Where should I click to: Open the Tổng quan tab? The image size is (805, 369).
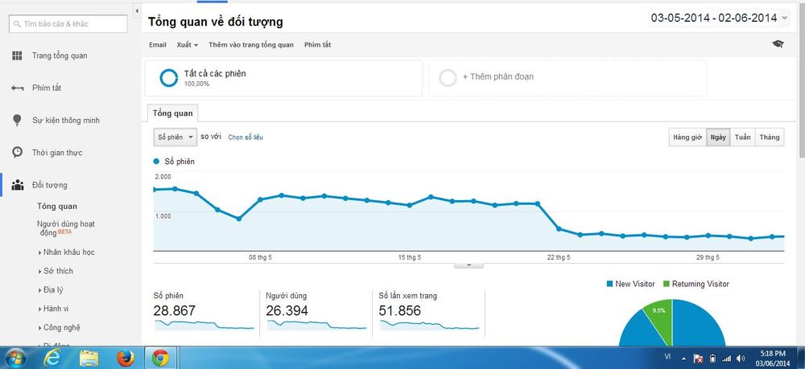point(172,113)
